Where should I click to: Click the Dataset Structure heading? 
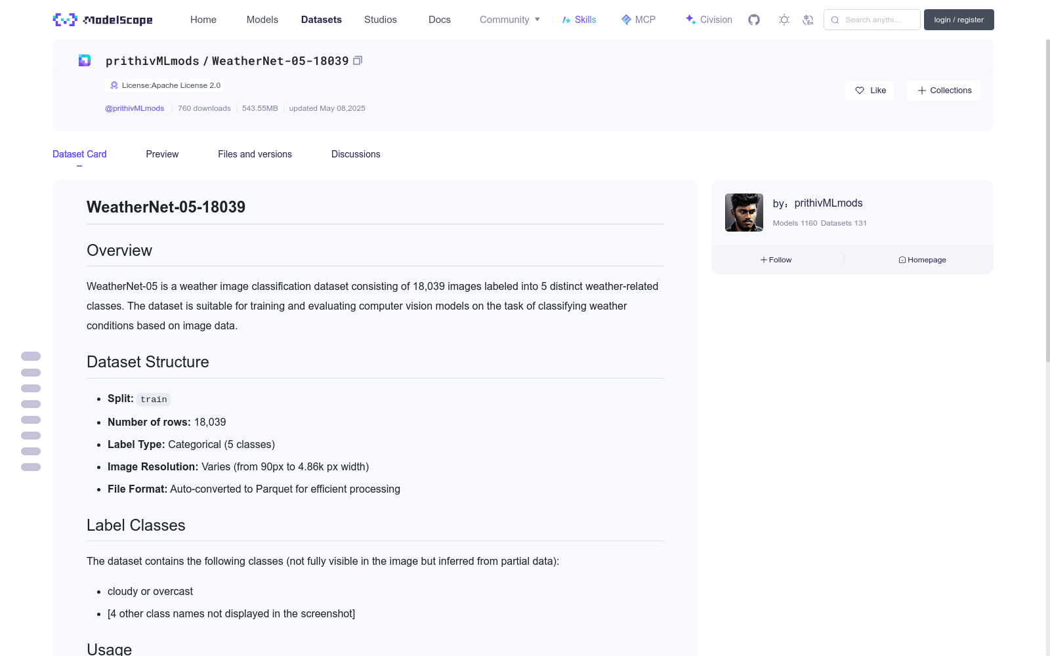pyautogui.click(x=148, y=362)
